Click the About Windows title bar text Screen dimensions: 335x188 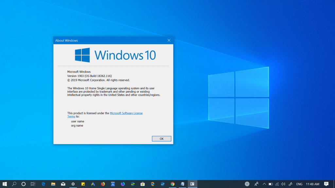[66, 40]
